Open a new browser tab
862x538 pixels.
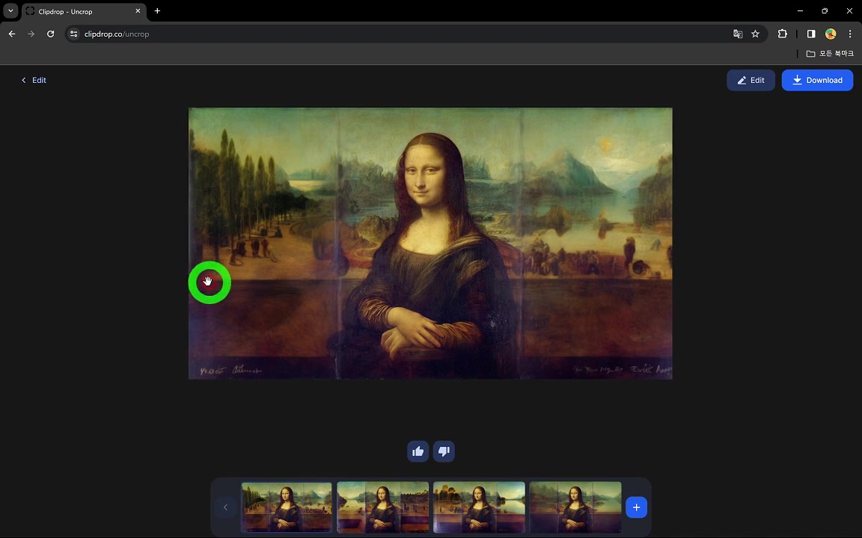tap(157, 11)
